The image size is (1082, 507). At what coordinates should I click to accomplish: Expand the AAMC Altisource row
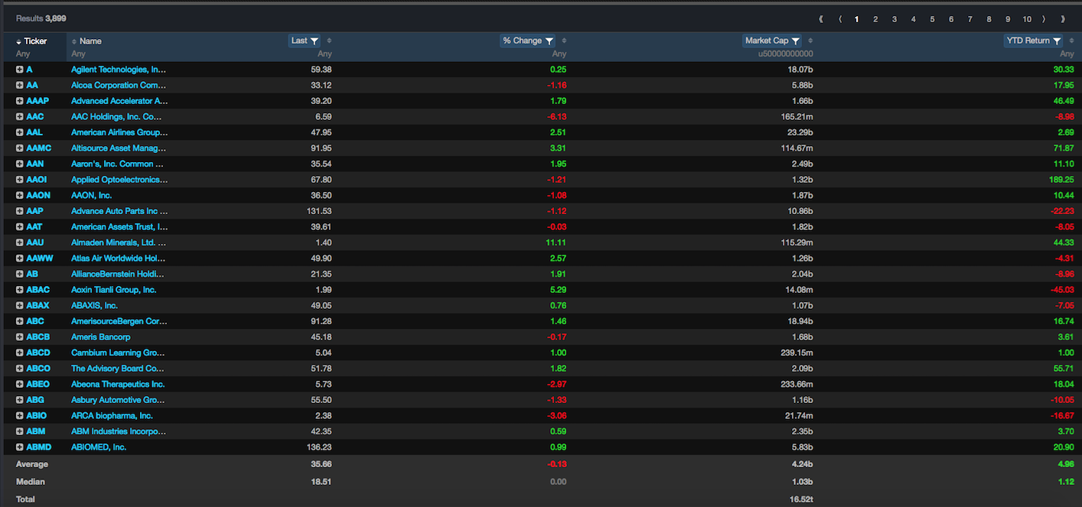click(20, 148)
